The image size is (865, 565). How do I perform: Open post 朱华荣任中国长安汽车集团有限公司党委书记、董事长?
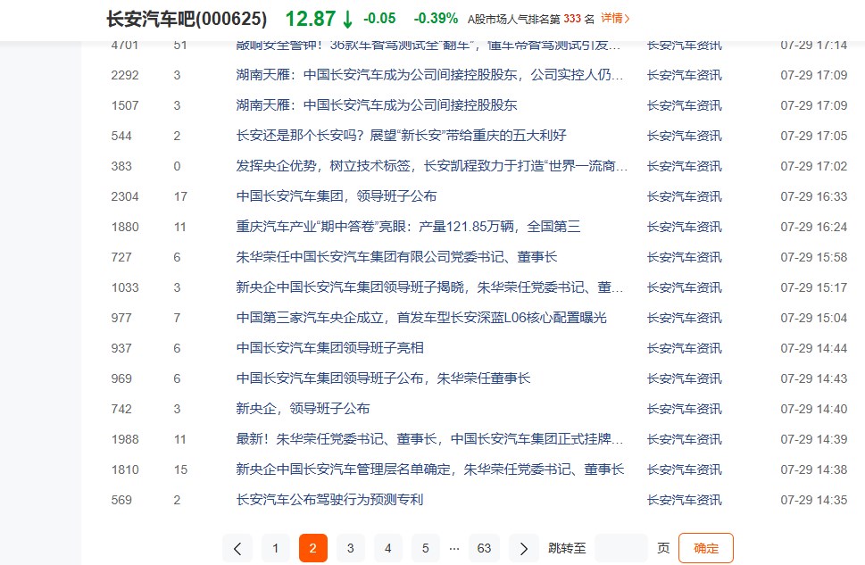point(396,257)
